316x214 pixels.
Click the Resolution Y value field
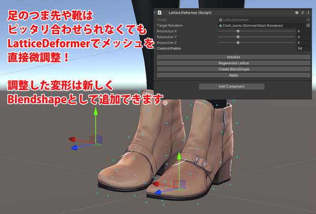pos(304,37)
